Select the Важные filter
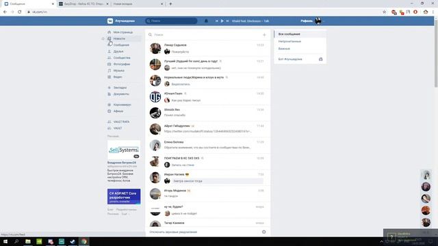Image resolution: width=438 pixels, height=246 pixels. (300, 49)
